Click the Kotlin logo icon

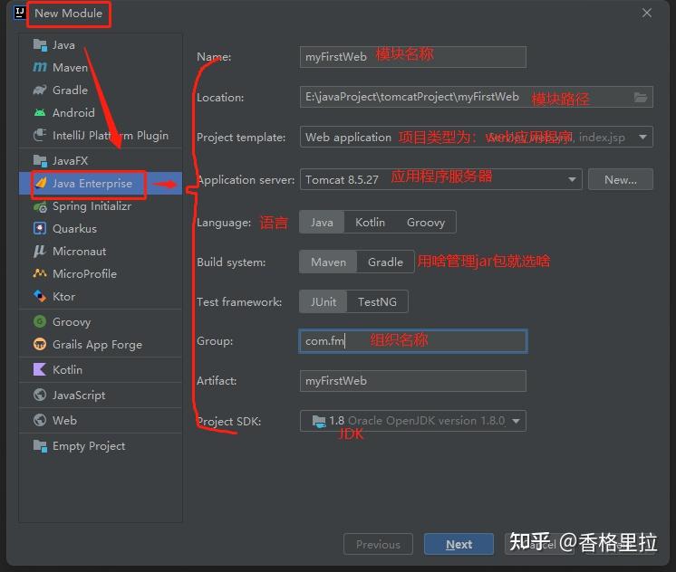(40, 369)
